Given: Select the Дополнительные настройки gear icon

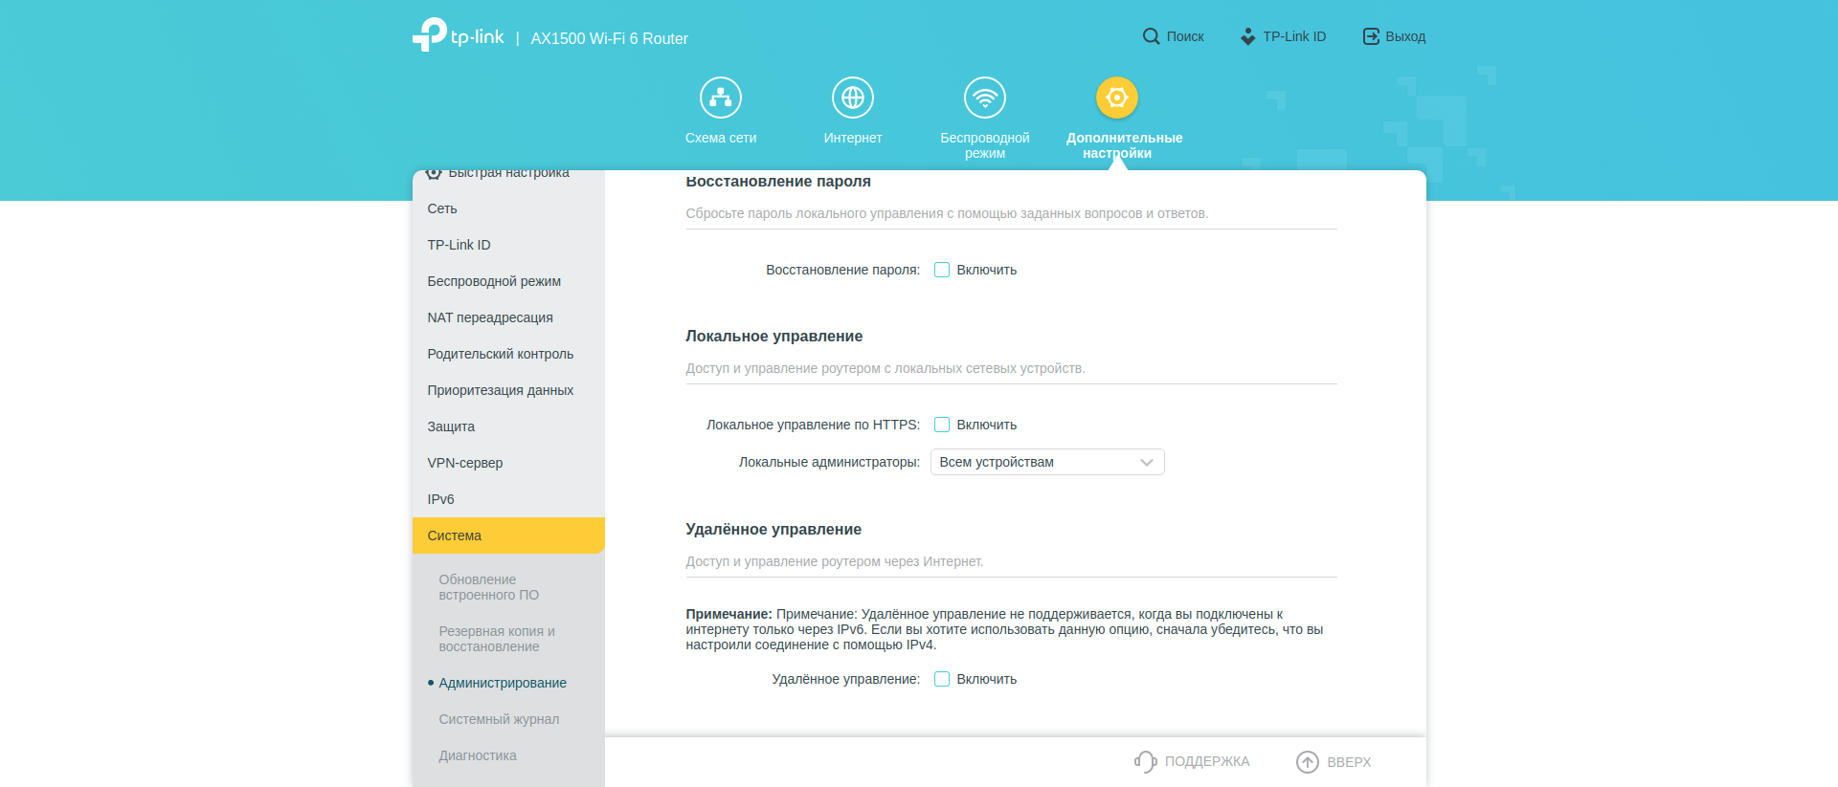Looking at the screenshot, I should point(1116,98).
